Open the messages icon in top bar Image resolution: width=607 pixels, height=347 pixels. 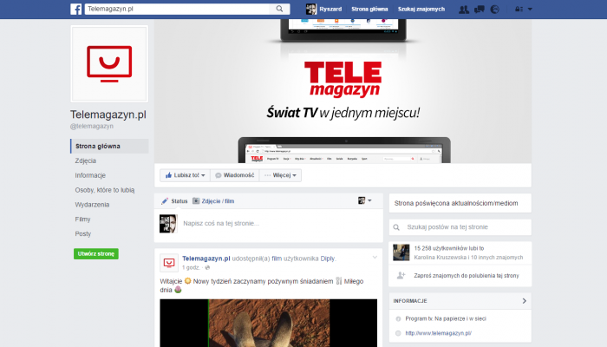480,9
